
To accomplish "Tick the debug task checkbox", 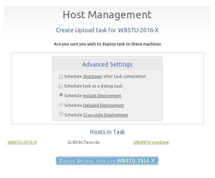I will coord(61,86).
